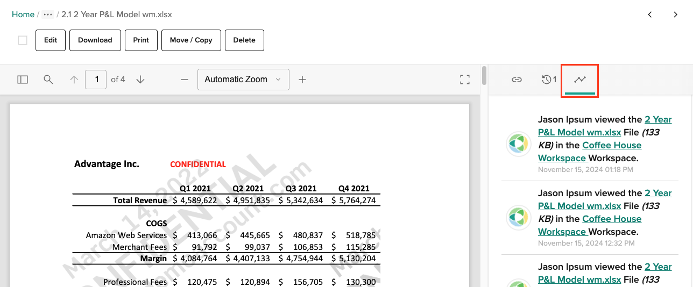Click the red CONFIDENTIAL label
This screenshot has height=287, width=693.
pos(198,164)
